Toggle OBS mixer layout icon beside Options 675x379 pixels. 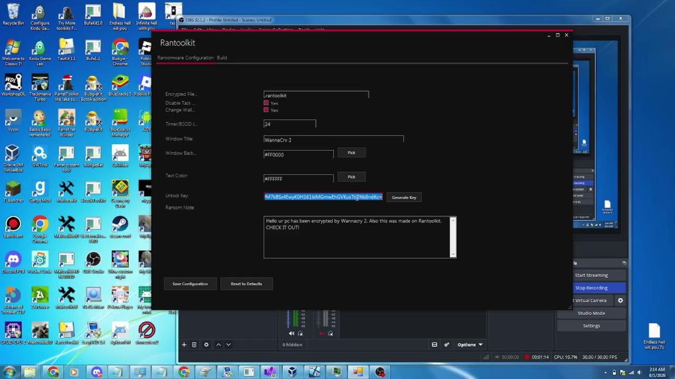pos(435,345)
